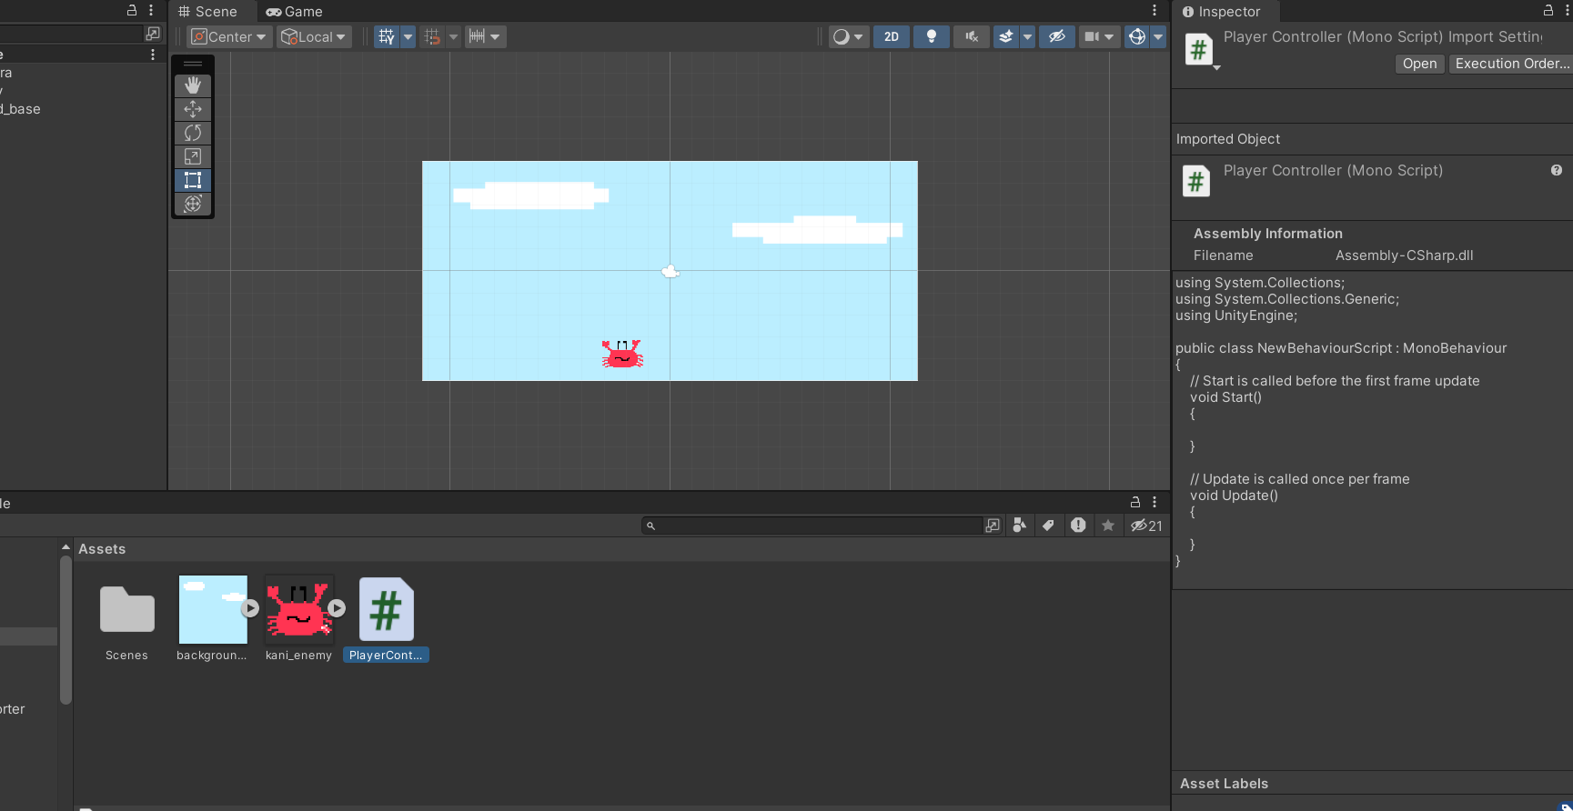1573x811 pixels.
Task: Open Project panel more options menu
Action: point(1155,502)
